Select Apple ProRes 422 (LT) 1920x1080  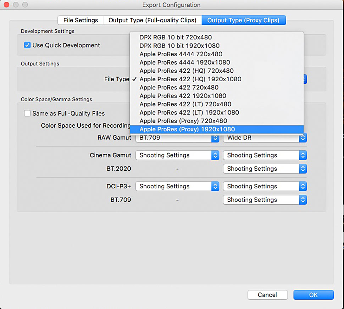click(x=217, y=112)
